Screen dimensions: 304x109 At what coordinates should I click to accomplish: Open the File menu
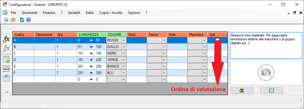click(14, 13)
